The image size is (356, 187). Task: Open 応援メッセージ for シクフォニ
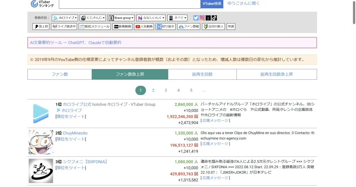[x=216, y=178]
